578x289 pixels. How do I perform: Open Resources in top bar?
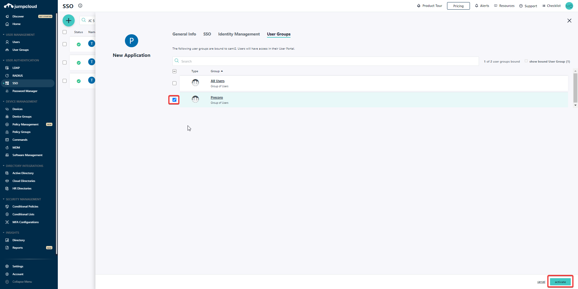pyautogui.click(x=504, y=6)
